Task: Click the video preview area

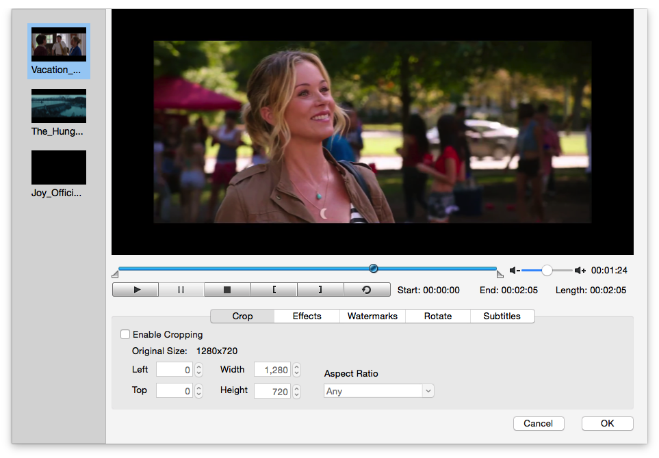Action: pyautogui.click(x=372, y=132)
